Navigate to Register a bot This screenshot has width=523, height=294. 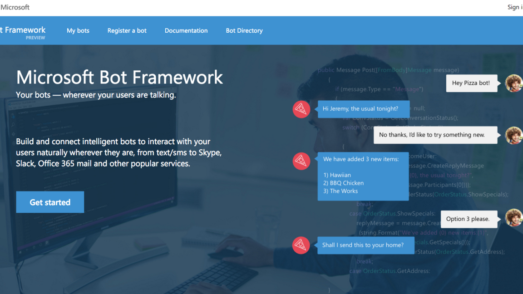pyautogui.click(x=127, y=30)
